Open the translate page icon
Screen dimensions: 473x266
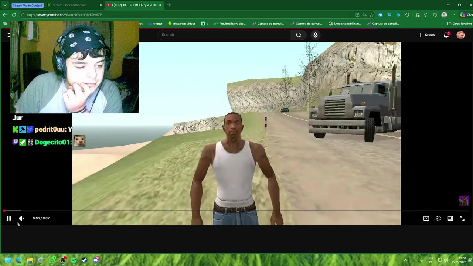pyautogui.click(x=364, y=15)
